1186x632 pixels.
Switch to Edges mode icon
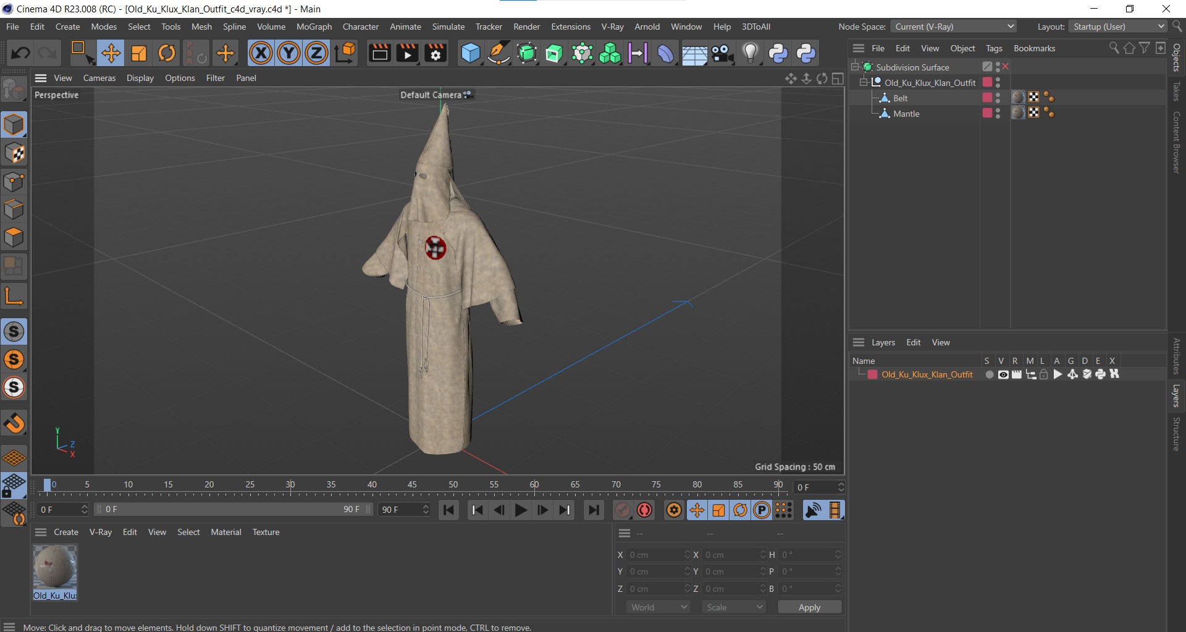coord(14,209)
